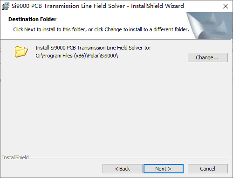Viewport: 233px width, 178px height.
Task: Click the InstallShield branding label at the bottom
Action: click(x=15, y=157)
